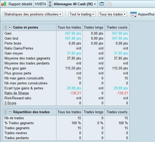The width and height of the screenshot is (155, 142).
Task: Click the chain link icon
Action: click(x=50, y=4)
